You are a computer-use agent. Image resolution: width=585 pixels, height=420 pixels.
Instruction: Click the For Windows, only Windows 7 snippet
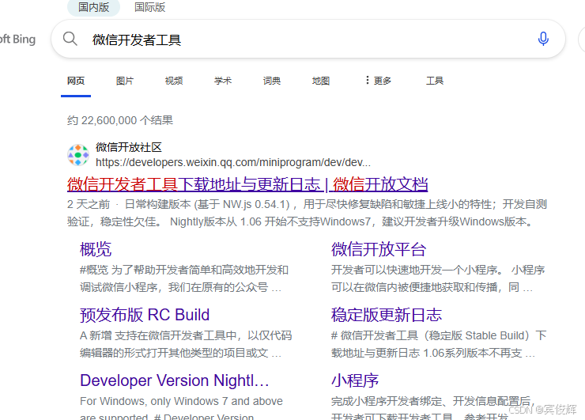(181, 408)
